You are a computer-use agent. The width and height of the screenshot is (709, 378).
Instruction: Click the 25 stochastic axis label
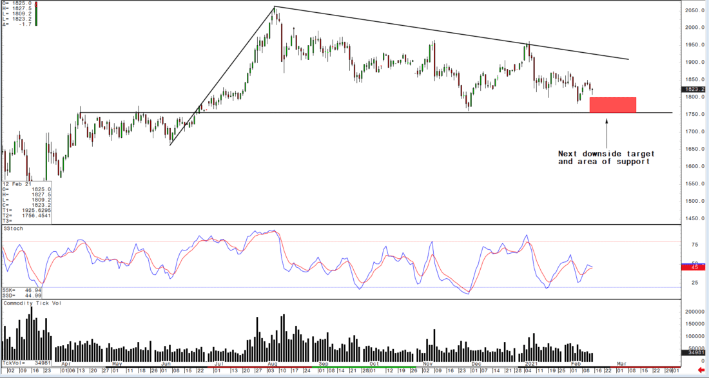point(695,283)
